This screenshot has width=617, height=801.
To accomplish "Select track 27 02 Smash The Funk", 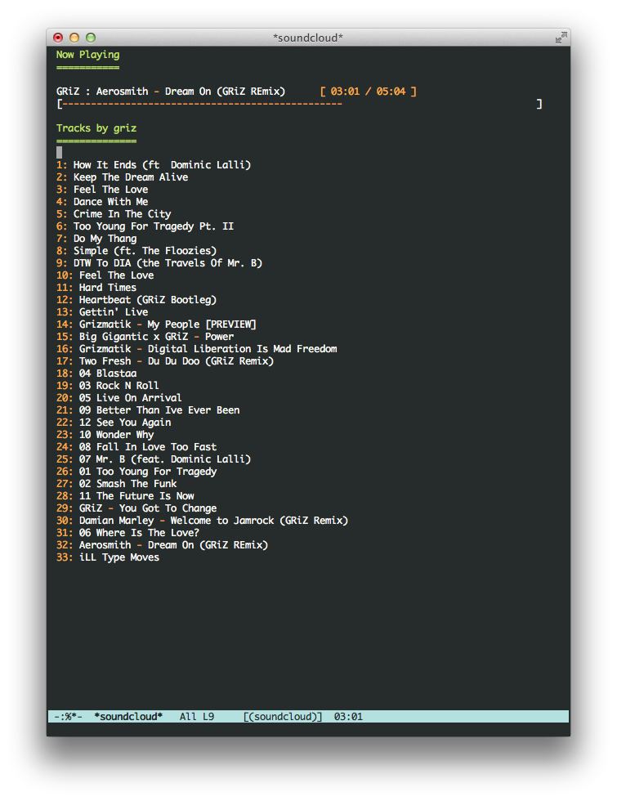I will point(116,484).
